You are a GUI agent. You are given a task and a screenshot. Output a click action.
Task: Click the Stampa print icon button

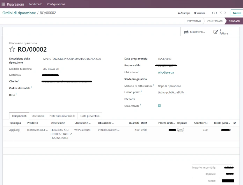184,13
